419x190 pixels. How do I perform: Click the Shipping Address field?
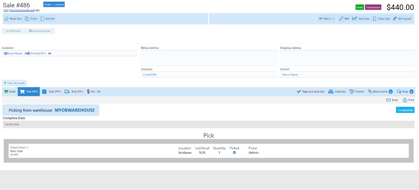(348, 58)
